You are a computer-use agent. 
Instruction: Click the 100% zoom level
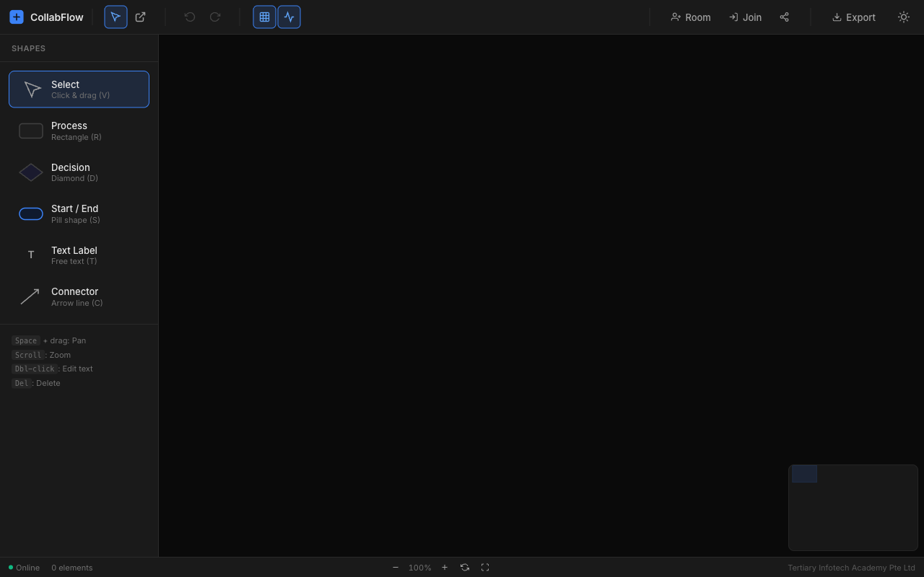coord(420,568)
